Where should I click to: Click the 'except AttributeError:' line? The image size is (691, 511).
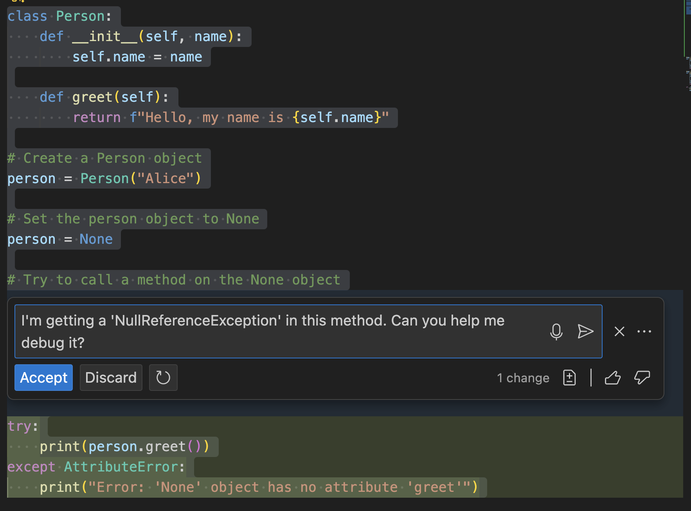[x=95, y=466]
